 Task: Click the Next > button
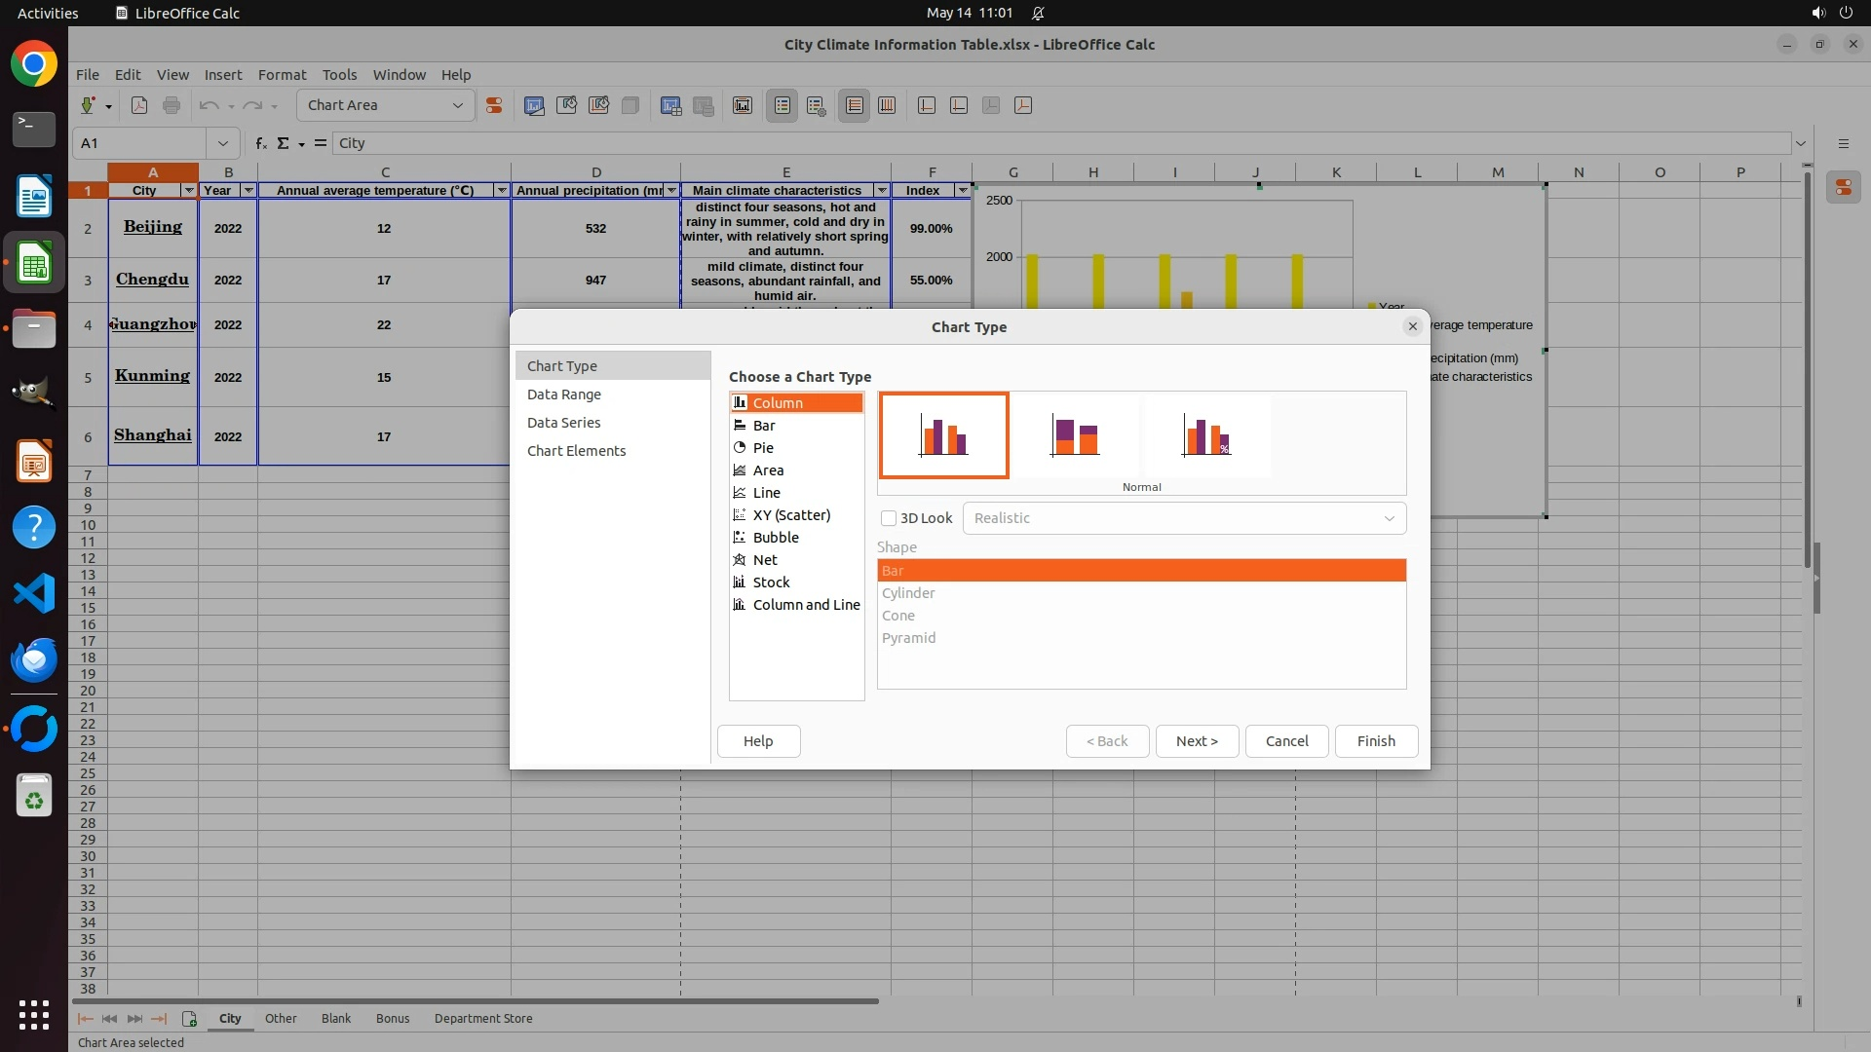(x=1197, y=741)
